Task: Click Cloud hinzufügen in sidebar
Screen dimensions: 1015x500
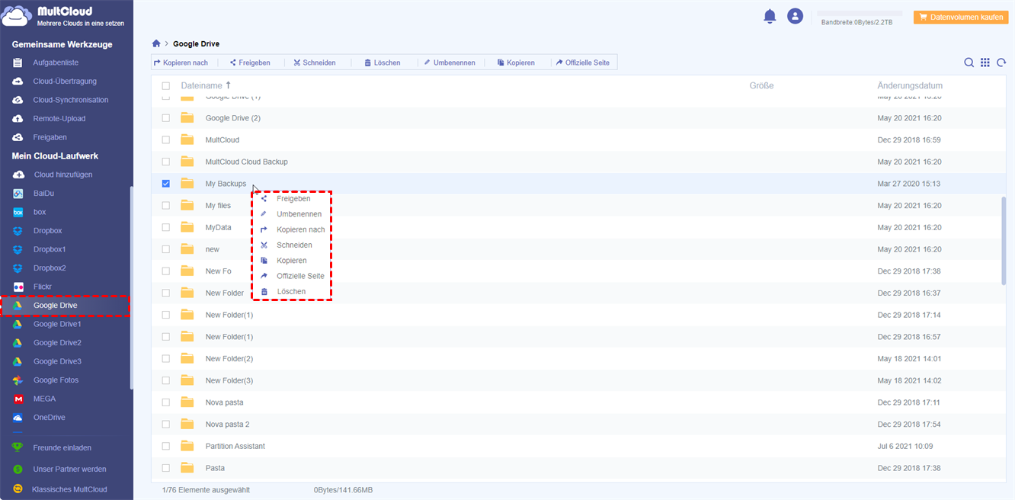Action: point(63,175)
